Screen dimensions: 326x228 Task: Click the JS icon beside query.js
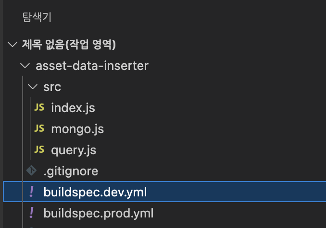(39, 150)
